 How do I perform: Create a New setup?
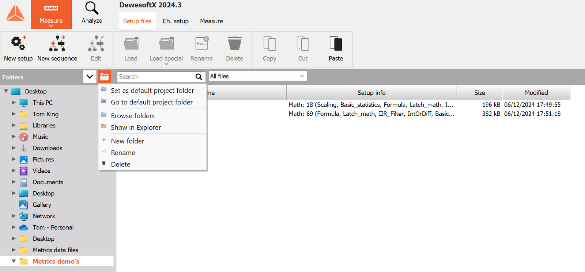pos(18,49)
